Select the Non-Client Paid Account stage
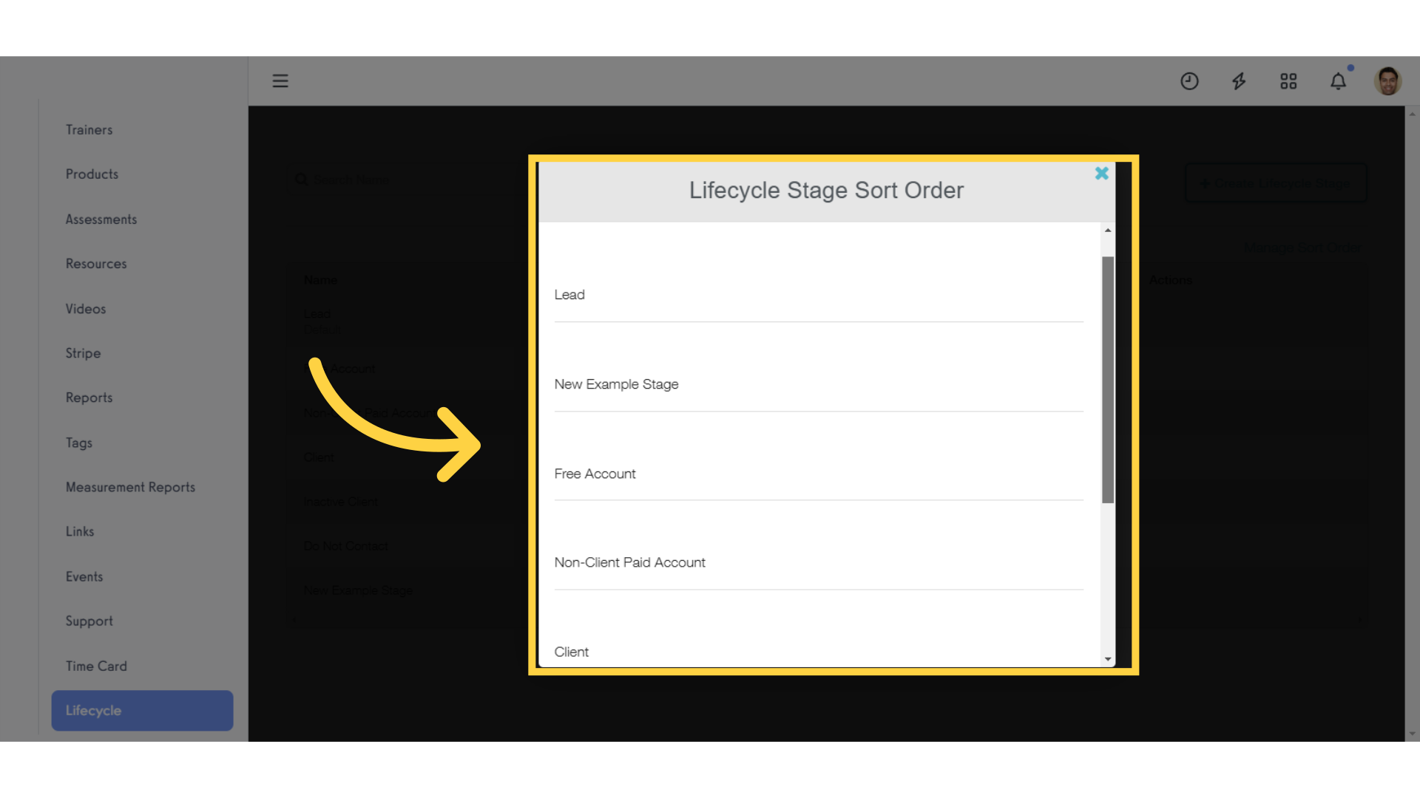 coord(630,562)
